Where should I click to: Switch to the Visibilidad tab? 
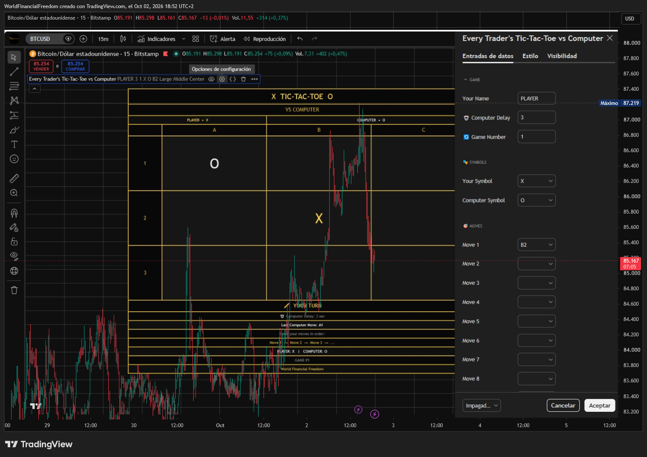click(x=562, y=56)
